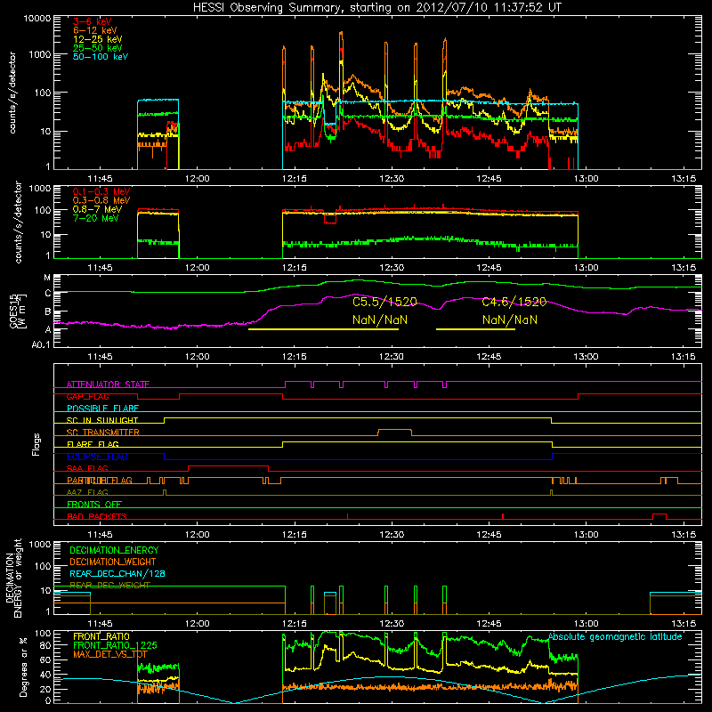Select the GAP_FLAG label

(87, 396)
